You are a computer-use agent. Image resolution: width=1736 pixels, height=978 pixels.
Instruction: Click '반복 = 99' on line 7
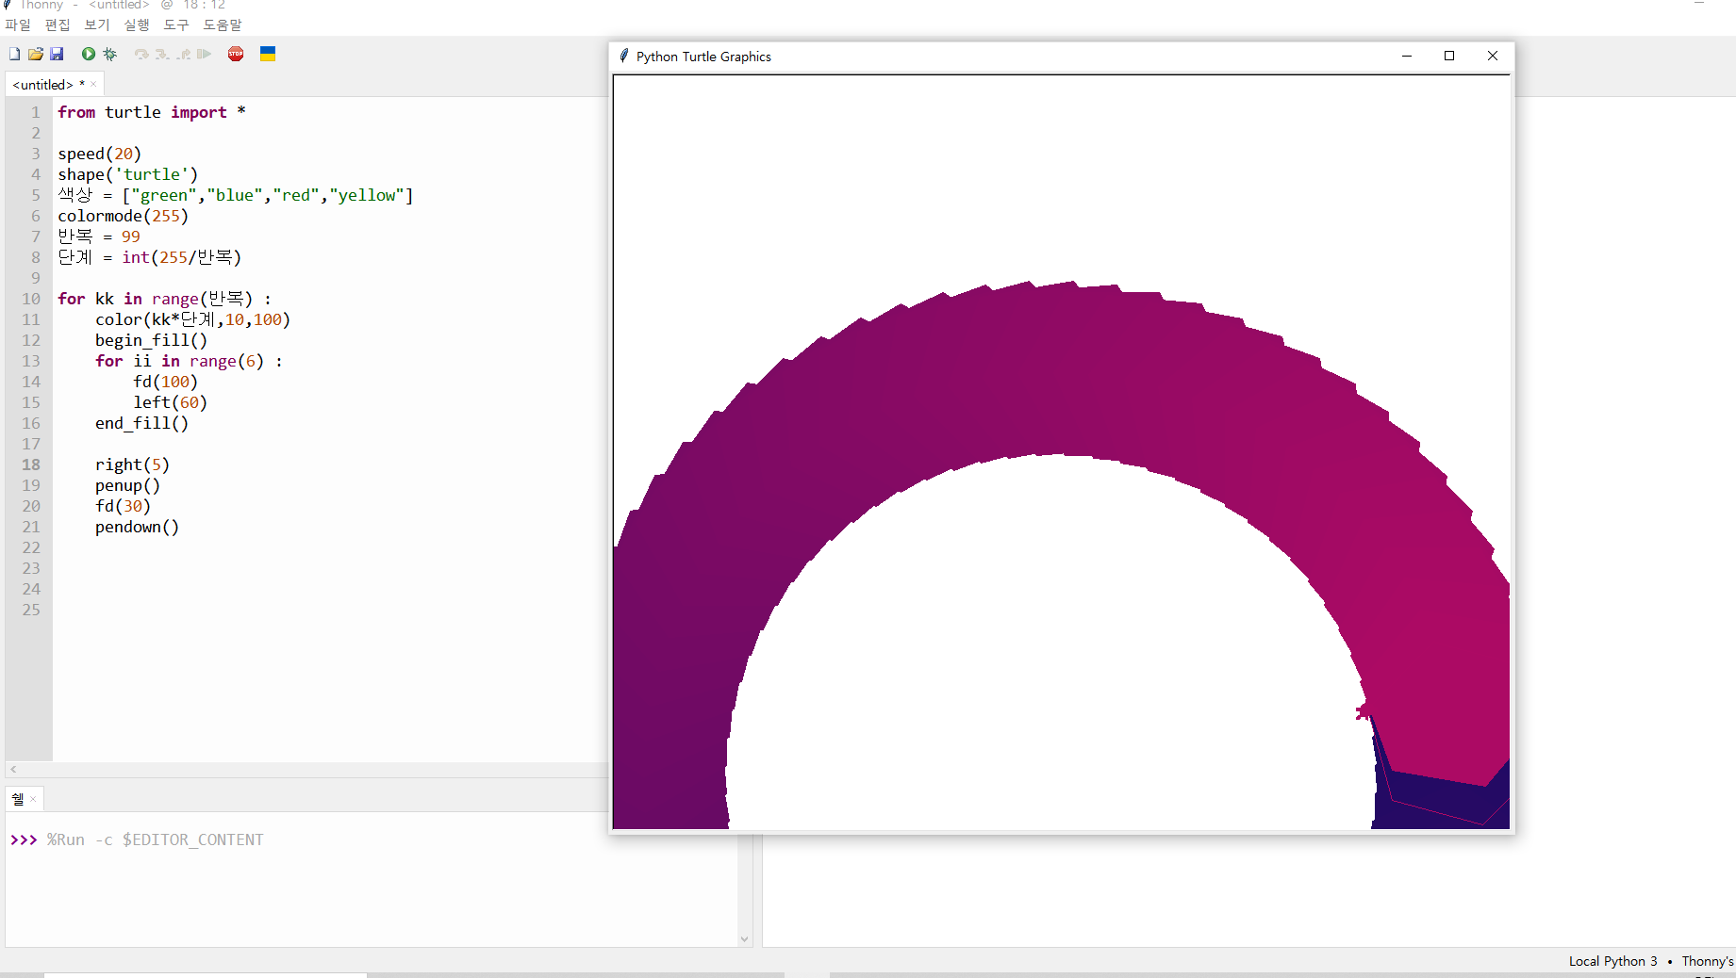[x=99, y=236]
